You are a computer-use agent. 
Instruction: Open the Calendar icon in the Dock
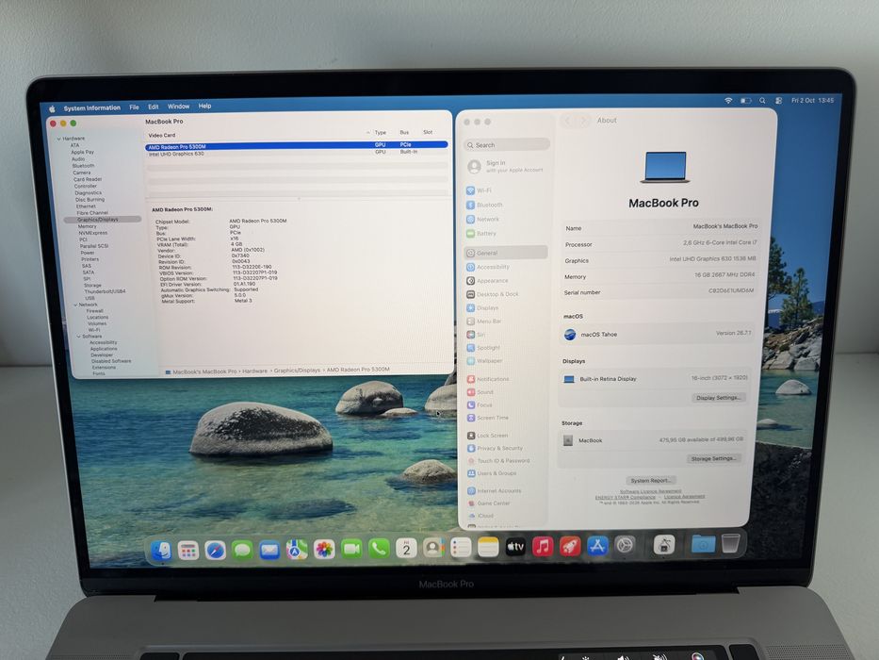pos(406,549)
